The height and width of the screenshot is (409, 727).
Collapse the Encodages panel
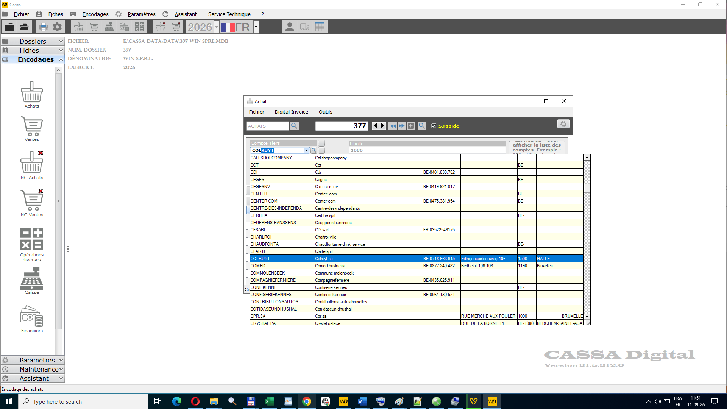point(33,59)
